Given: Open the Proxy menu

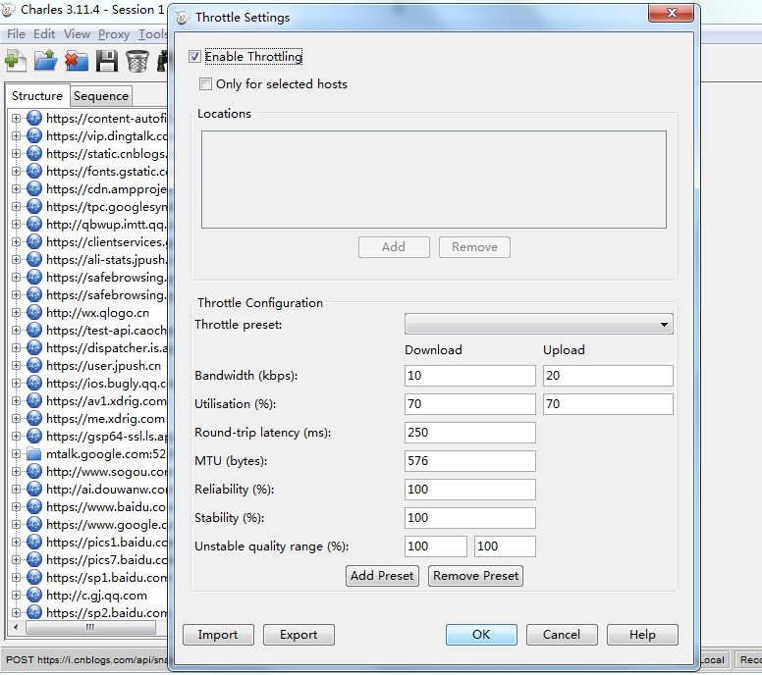Looking at the screenshot, I should pos(114,34).
